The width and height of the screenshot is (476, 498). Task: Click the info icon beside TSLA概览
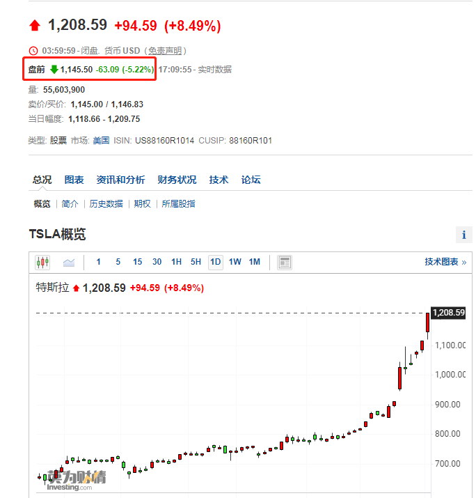464,235
